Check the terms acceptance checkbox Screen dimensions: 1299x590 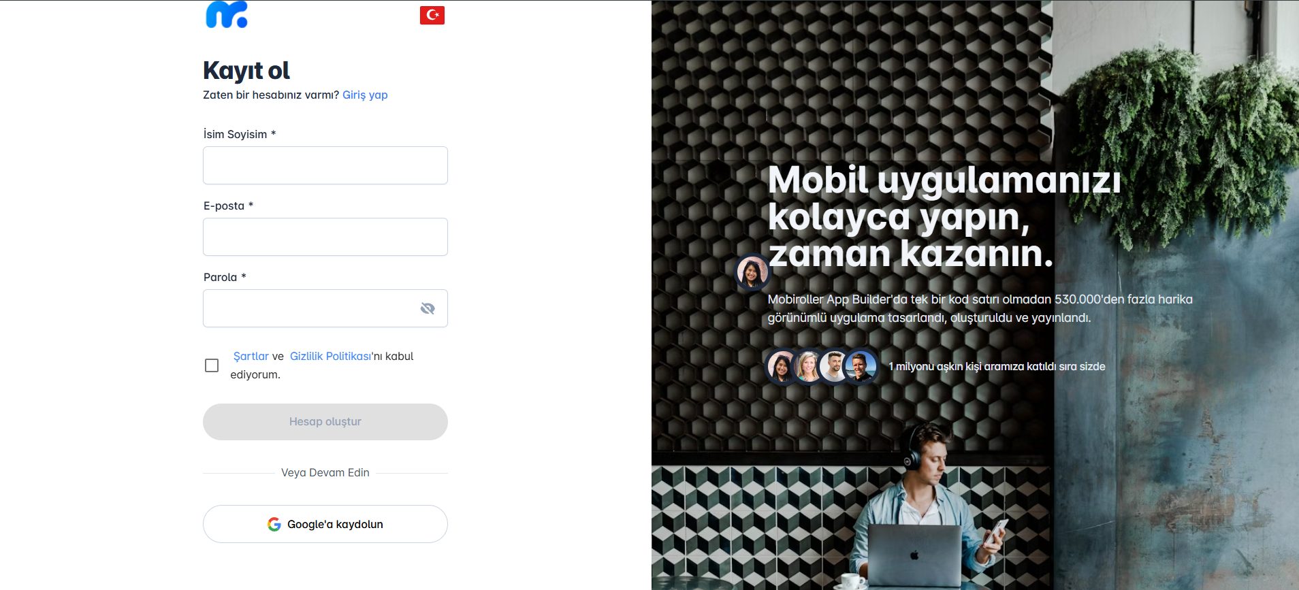pyautogui.click(x=212, y=365)
